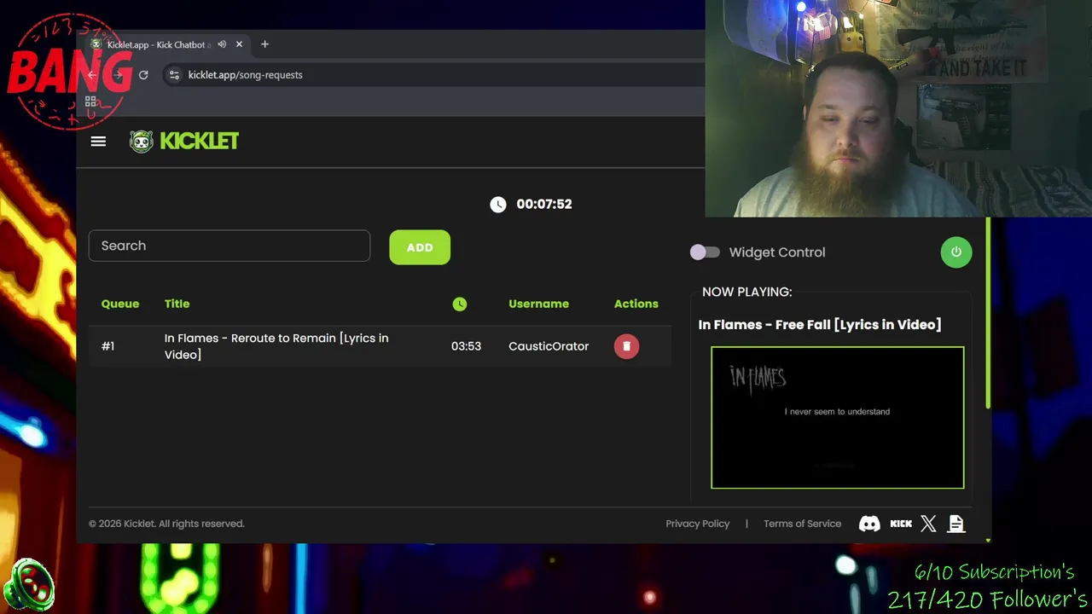The height and width of the screenshot is (614, 1092).
Task: Click the Queue column header
Action: 120,304
